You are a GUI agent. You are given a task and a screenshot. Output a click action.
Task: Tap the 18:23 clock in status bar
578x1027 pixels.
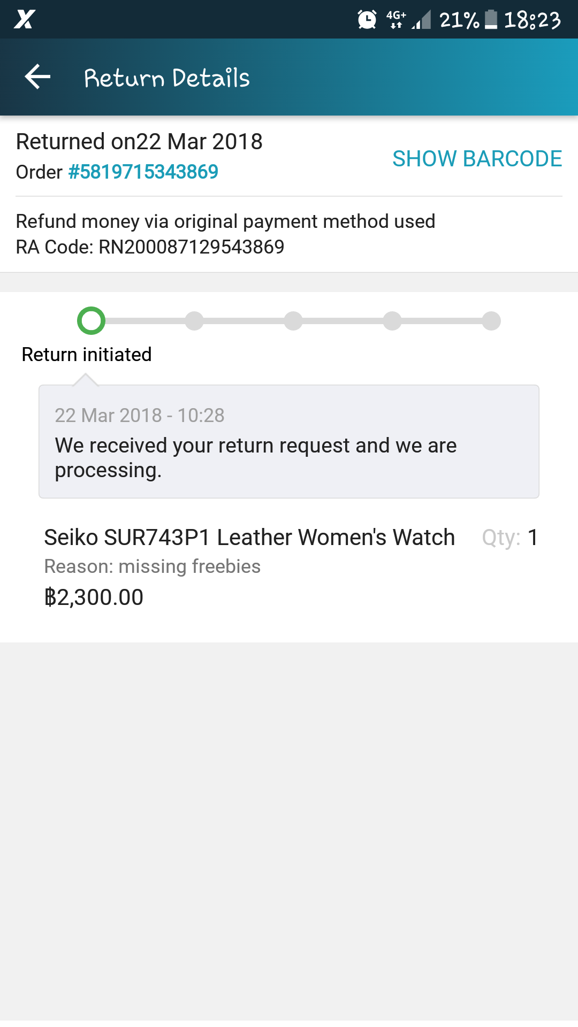point(533,20)
